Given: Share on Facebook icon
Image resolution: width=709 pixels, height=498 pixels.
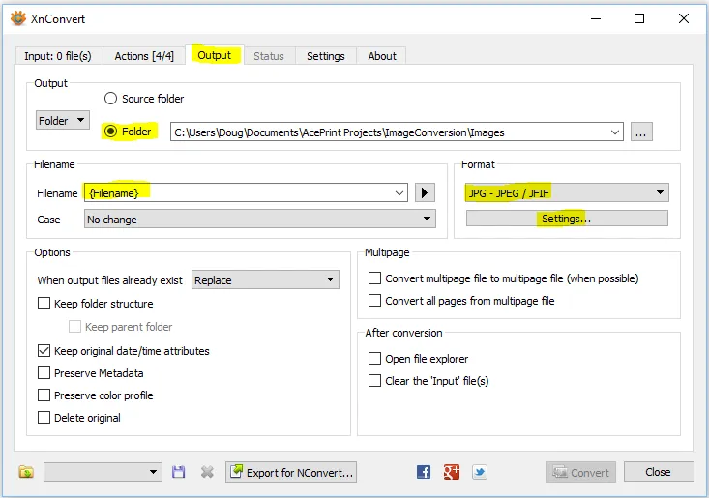Looking at the screenshot, I should coord(424,472).
